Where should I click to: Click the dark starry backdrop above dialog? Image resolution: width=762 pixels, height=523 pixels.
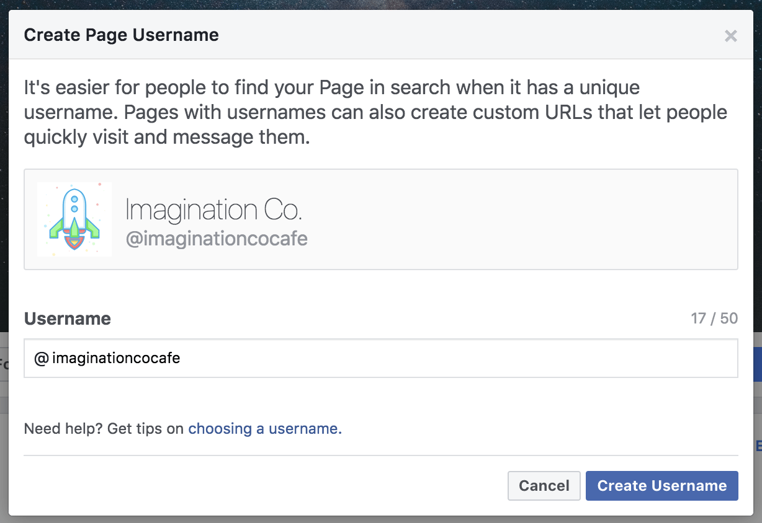[372, 4]
